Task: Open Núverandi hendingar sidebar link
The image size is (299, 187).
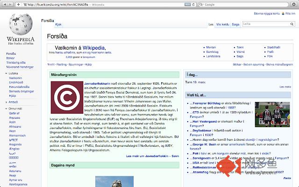Action: (x=20, y=67)
